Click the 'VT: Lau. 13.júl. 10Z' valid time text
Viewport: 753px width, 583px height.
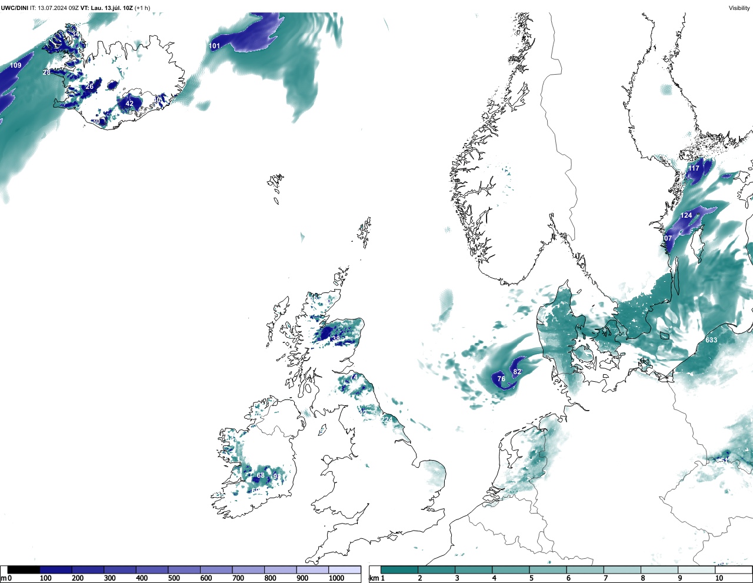click(106, 8)
